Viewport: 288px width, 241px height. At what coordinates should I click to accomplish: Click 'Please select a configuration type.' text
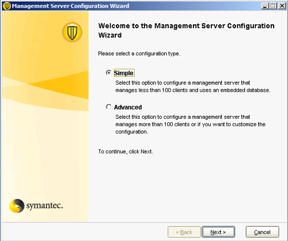[x=139, y=54]
